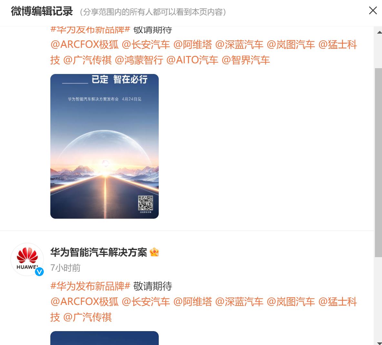
Task: Open @智界汽车 mention link
Action: point(246,60)
